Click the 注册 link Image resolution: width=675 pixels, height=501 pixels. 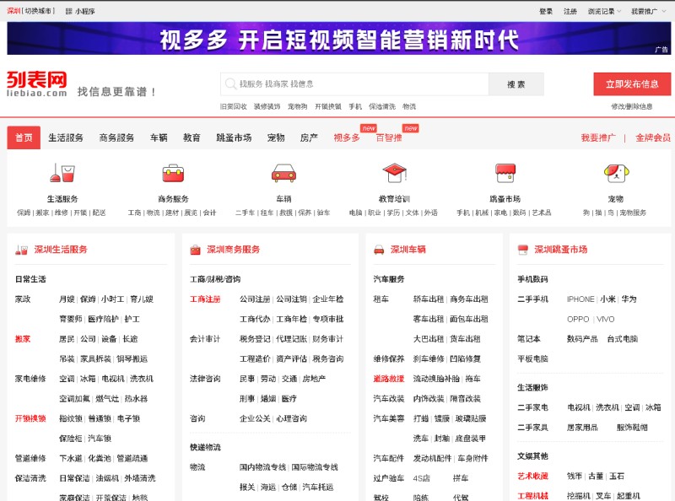click(570, 11)
